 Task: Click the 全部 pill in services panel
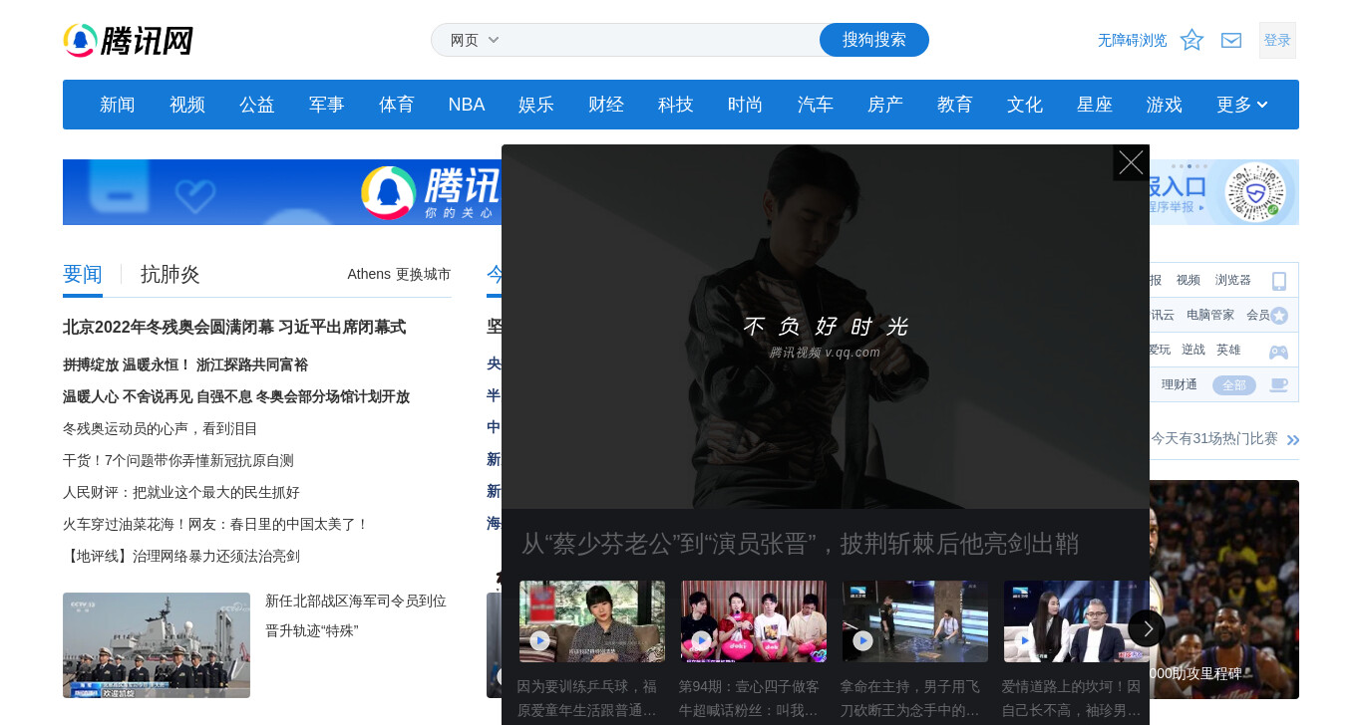(x=1234, y=385)
